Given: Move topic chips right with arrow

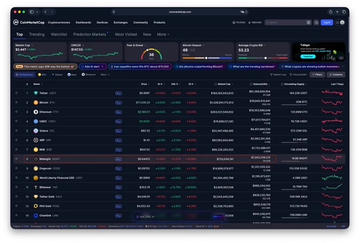Looking at the screenshot, I should pyautogui.click(x=343, y=67).
